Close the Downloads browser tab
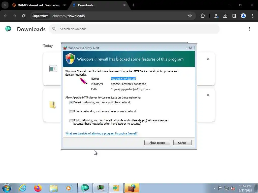The image size is (258, 193). (124, 5)
